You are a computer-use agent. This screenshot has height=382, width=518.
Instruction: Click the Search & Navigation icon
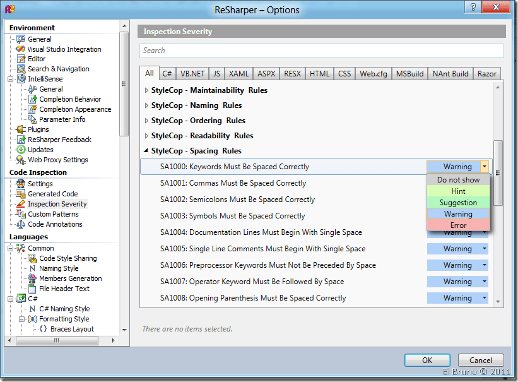tap(21, 69)
